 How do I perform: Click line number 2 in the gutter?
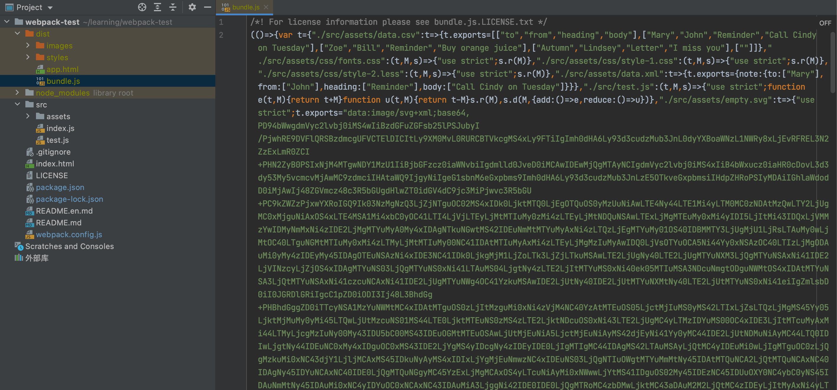point(221,35)
